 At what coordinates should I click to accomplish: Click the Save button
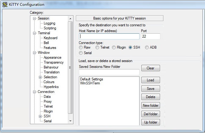click(151, 89)
